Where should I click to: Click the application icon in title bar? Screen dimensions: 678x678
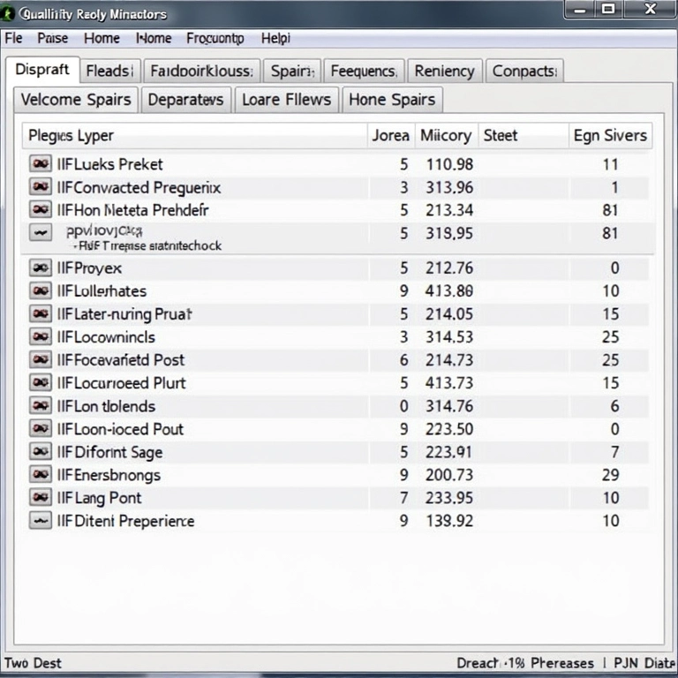[10, 14]
